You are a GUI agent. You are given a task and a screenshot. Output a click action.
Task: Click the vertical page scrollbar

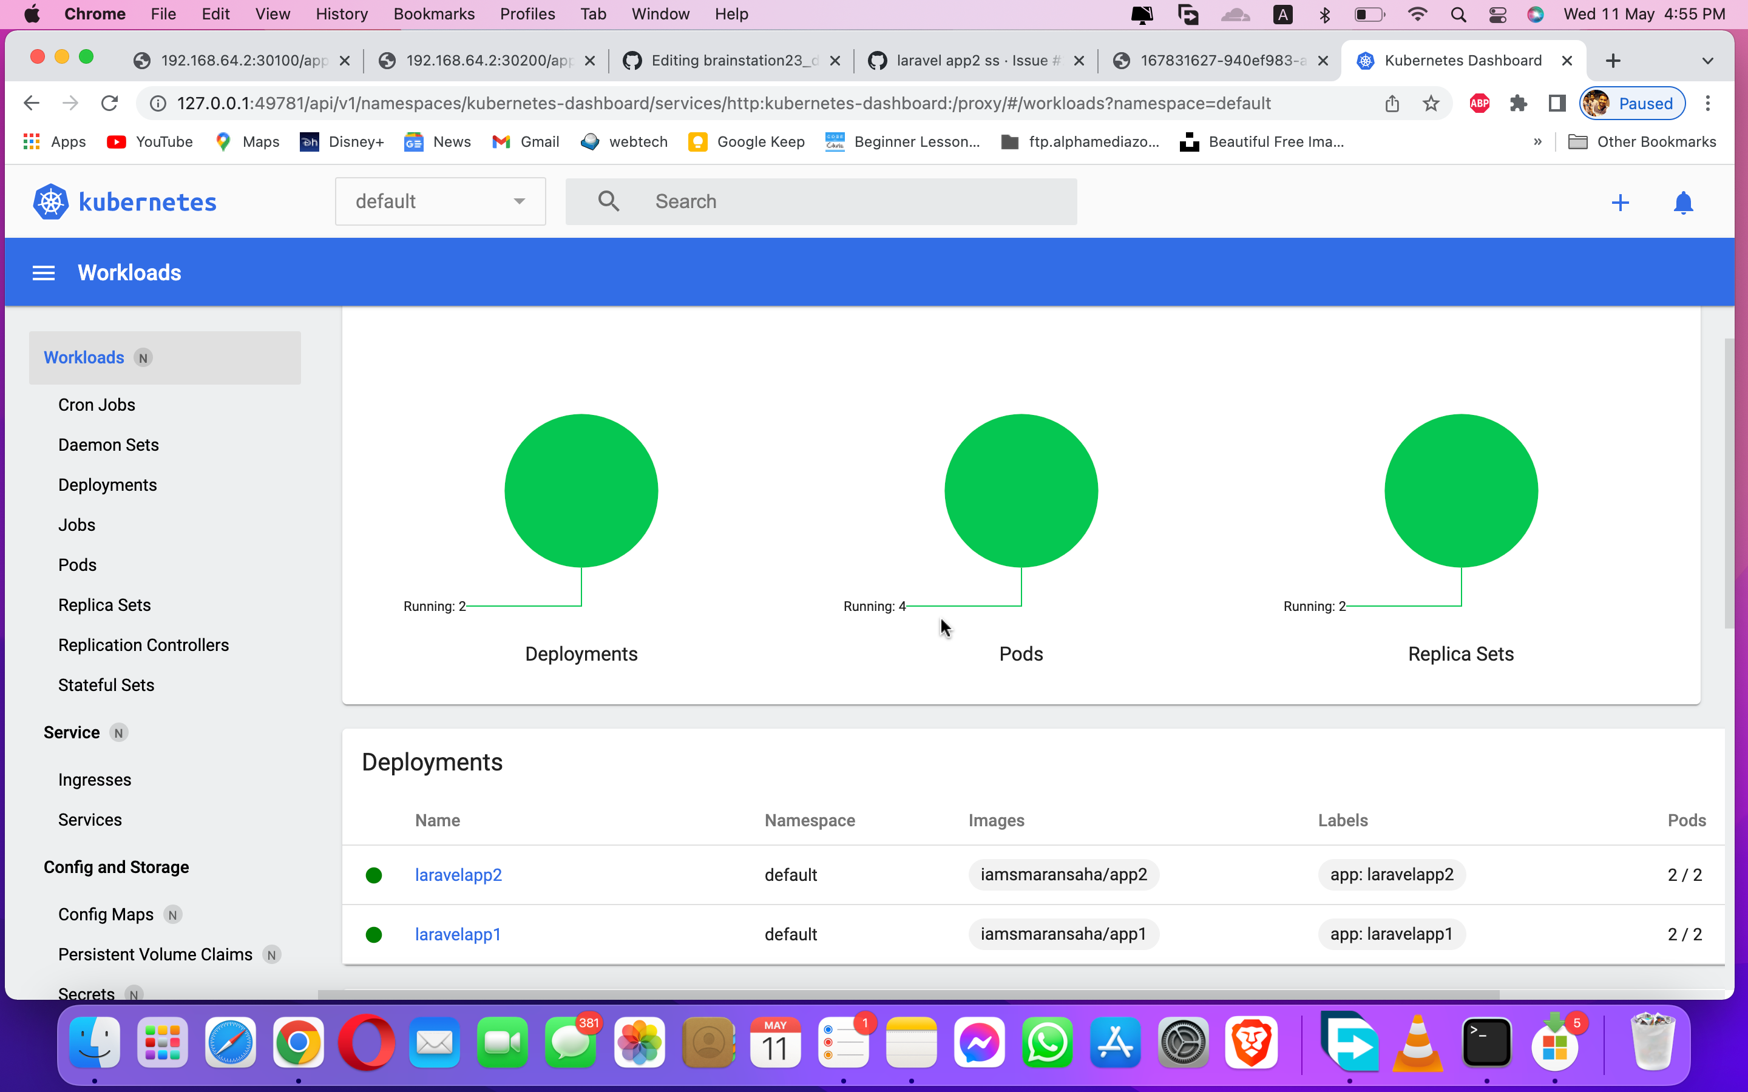tap(1728, 483)
